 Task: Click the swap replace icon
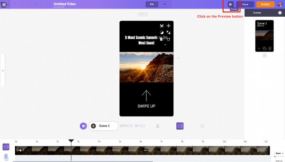pyautogui.click(x=169, y=32)
